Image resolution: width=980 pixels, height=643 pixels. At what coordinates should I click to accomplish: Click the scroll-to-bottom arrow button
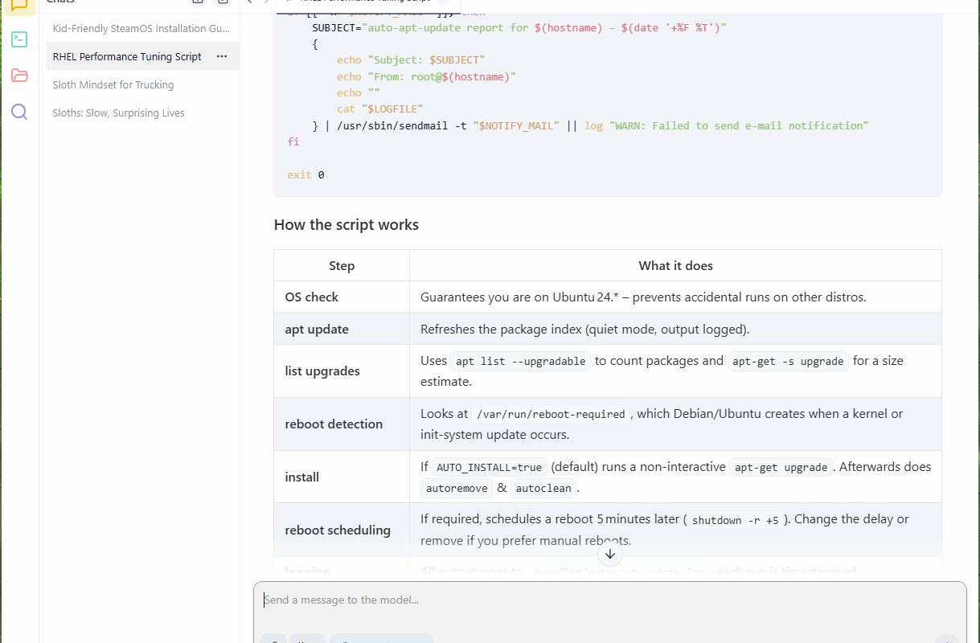(x=610, y=554)
